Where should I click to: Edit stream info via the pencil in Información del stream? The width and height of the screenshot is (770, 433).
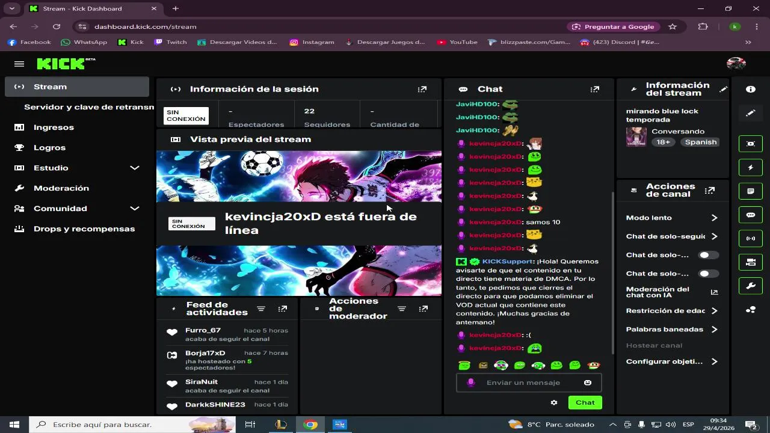tap(724, 89)
